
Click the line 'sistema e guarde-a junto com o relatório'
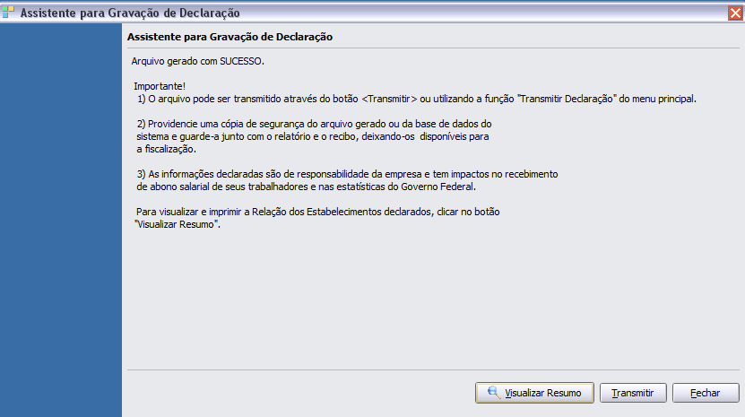313,137
